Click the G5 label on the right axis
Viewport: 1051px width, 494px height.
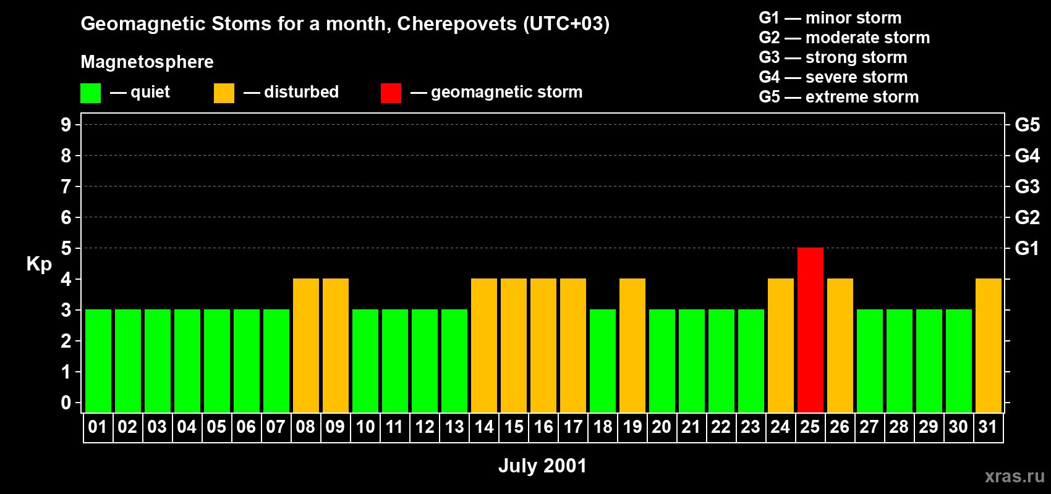1027,125
